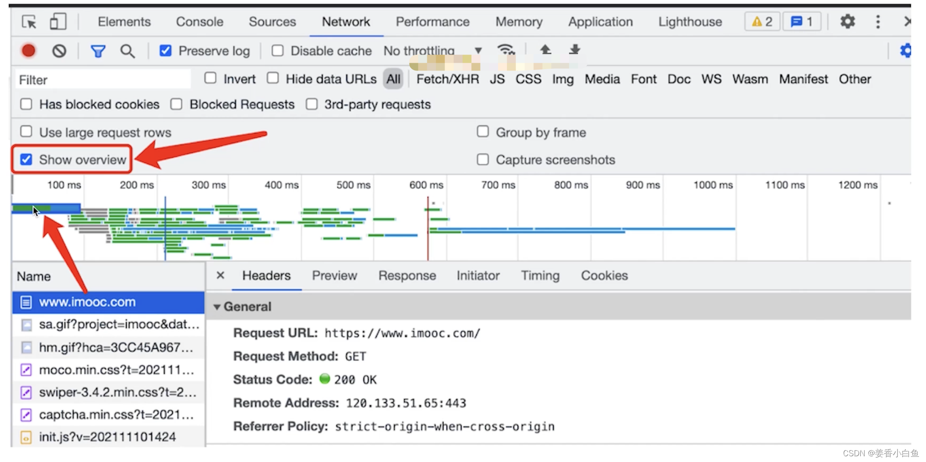Click the warnings badge showing 2
This screenshot has width=926, height=462.
tap(762, 22)
